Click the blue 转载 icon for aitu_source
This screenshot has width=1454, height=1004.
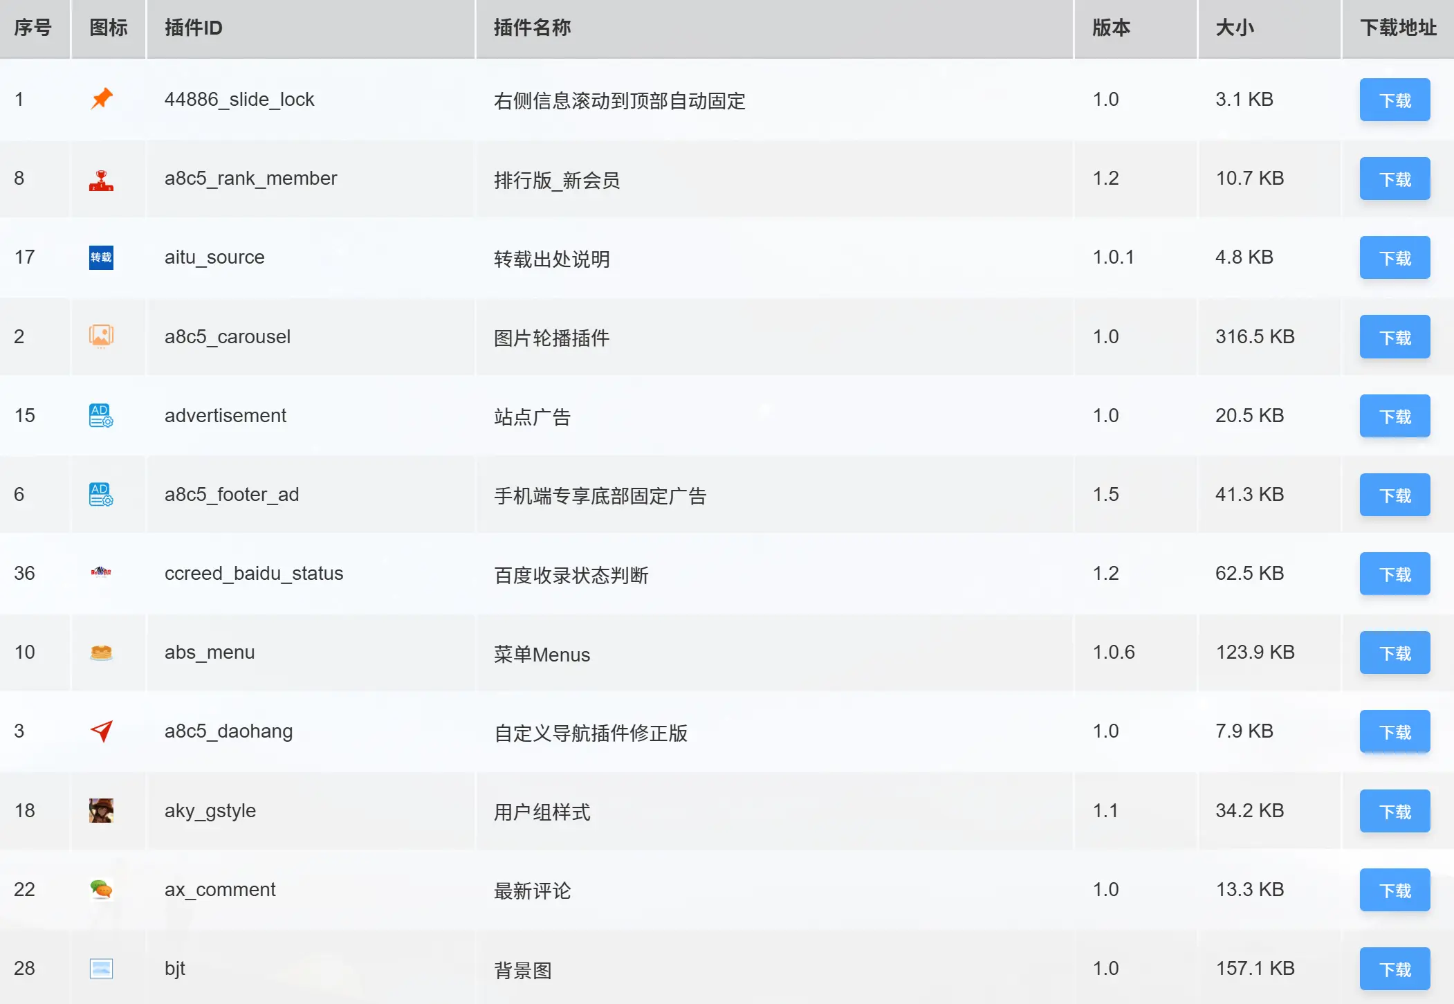(x=101, y=257)
